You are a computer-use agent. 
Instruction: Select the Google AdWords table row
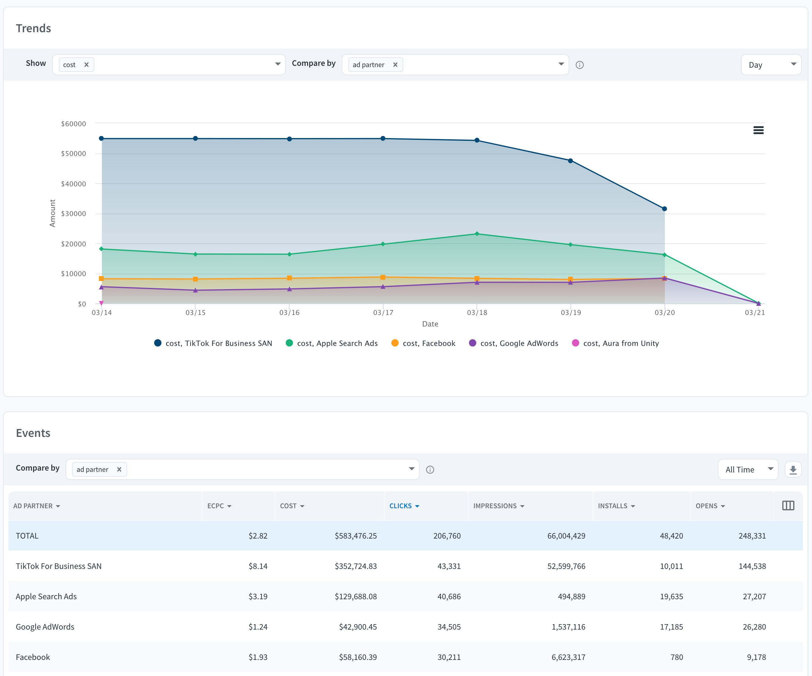[406, 627]
